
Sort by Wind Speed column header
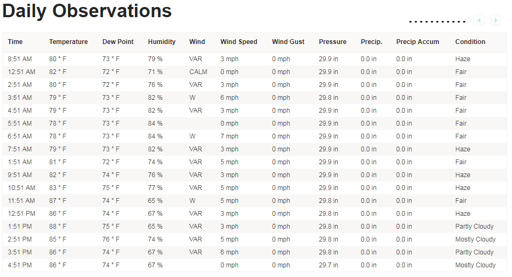pyautogui.click(x=239, y=42)
